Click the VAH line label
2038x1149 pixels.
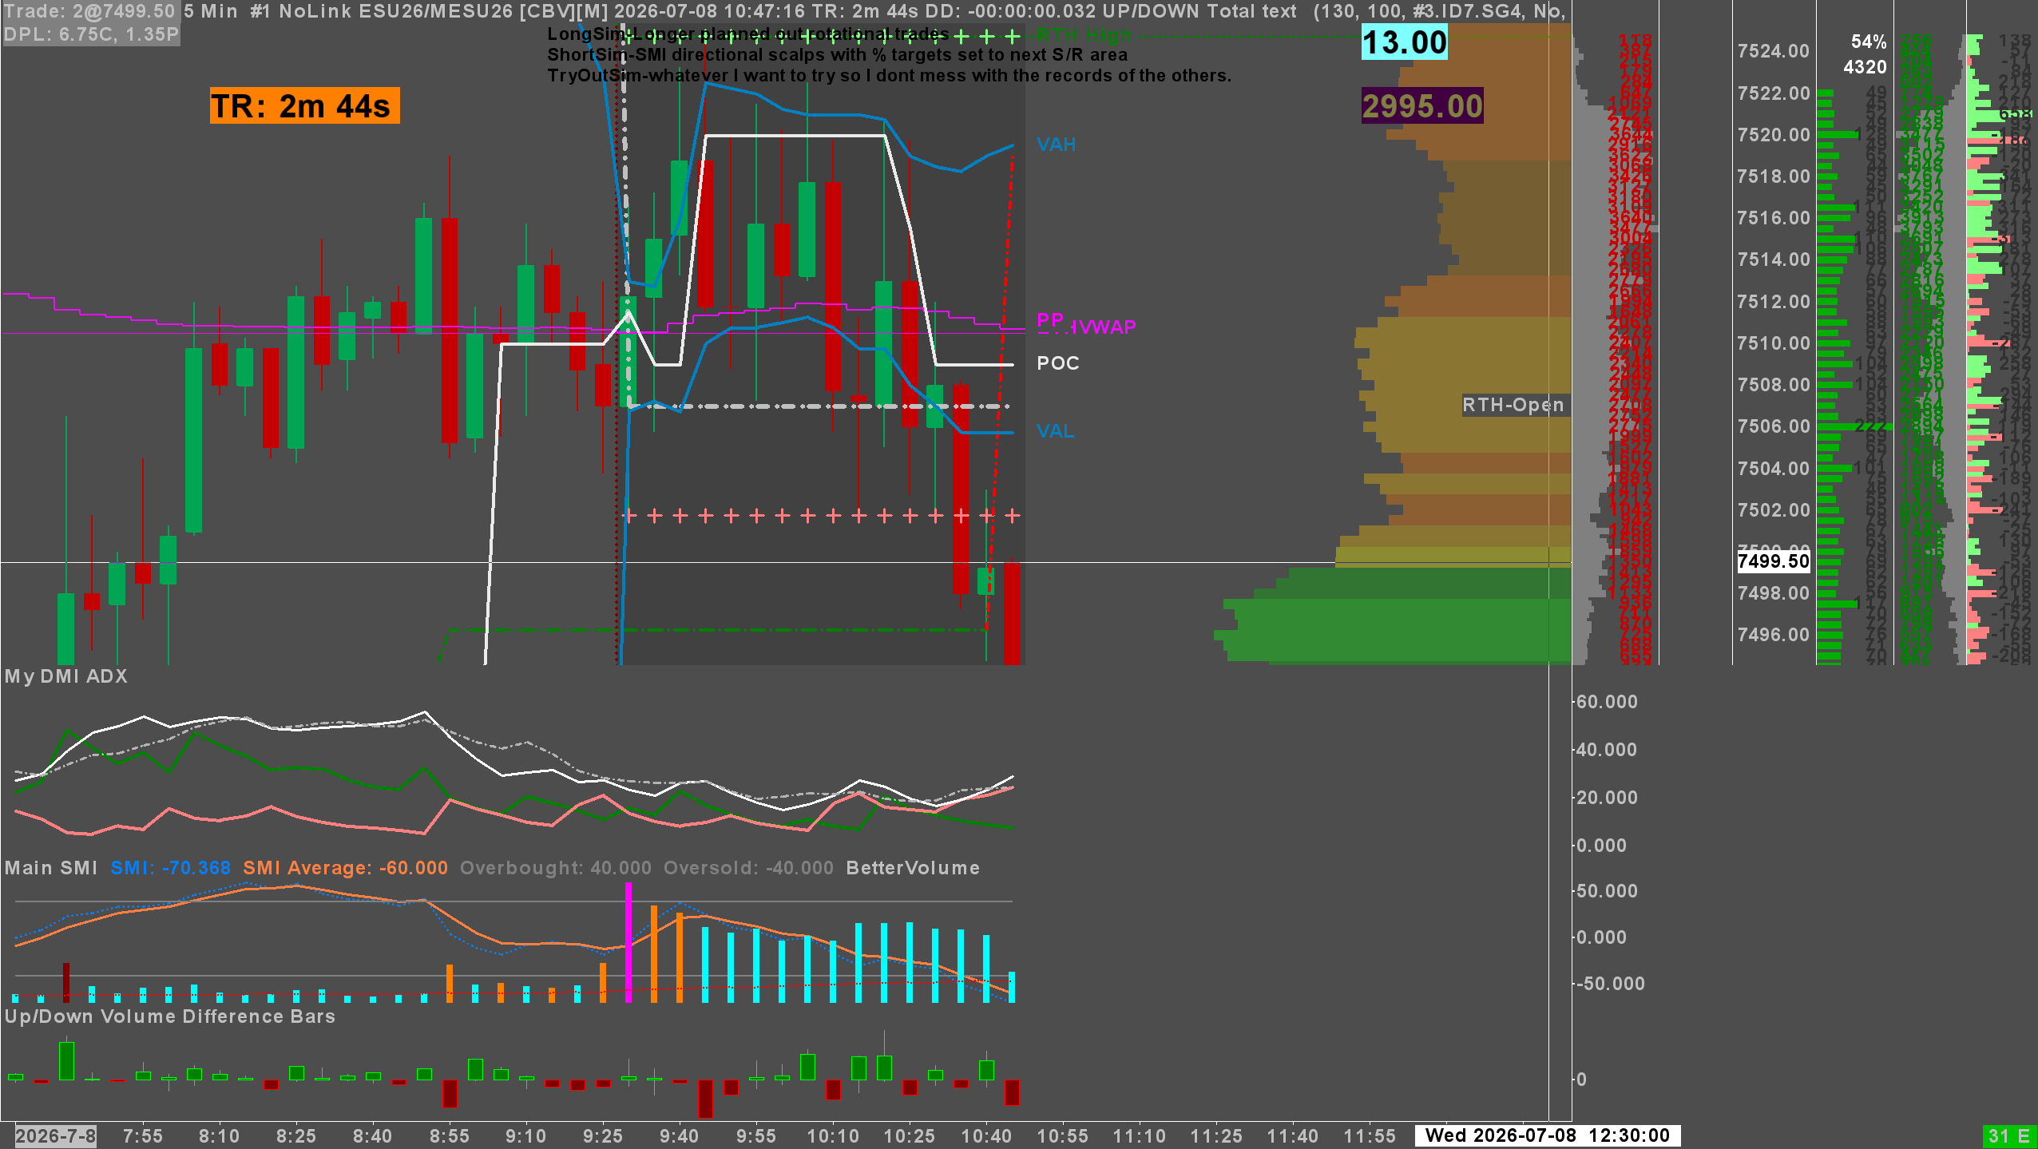pyautogui.click(x=1056, y=145)
